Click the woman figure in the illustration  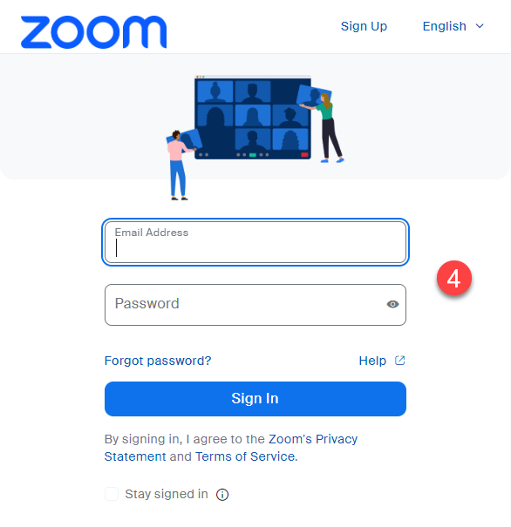click(325, 128)
